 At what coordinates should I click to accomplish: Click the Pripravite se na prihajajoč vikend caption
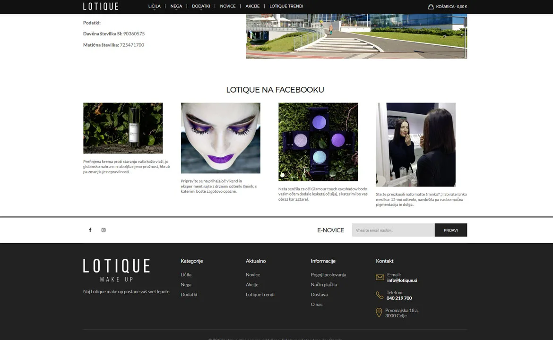[x=219, y=186]
